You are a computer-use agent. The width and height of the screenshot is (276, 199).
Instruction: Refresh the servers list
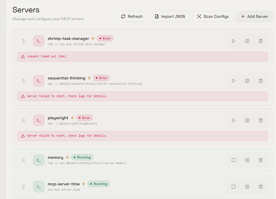pos(132,16)
